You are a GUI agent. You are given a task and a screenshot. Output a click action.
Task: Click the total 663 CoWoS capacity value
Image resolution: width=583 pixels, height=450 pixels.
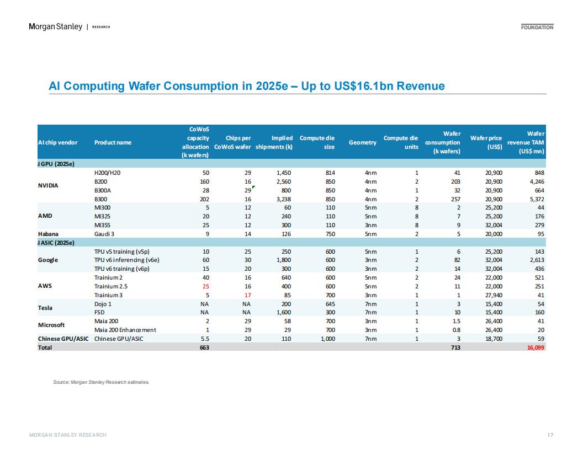204,347
